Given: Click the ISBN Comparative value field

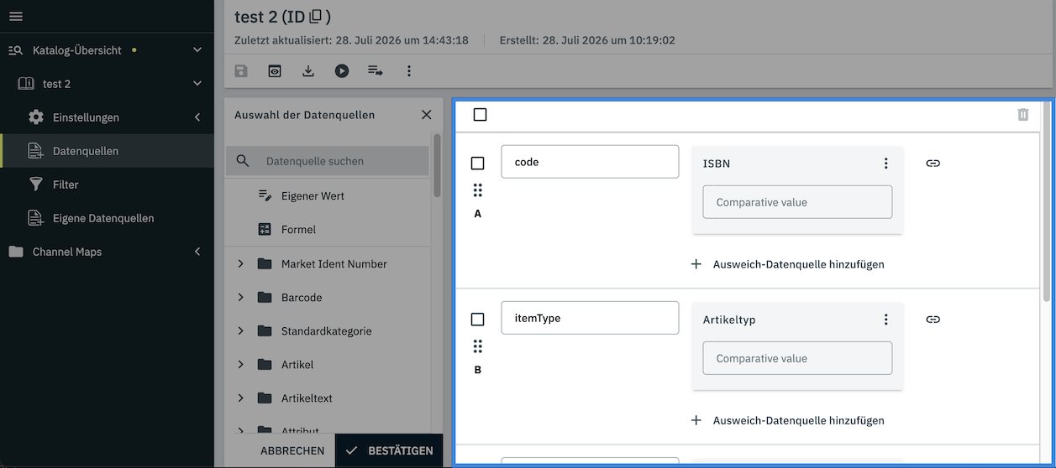Looking at the screenshot, I should [x=797, y=202].
